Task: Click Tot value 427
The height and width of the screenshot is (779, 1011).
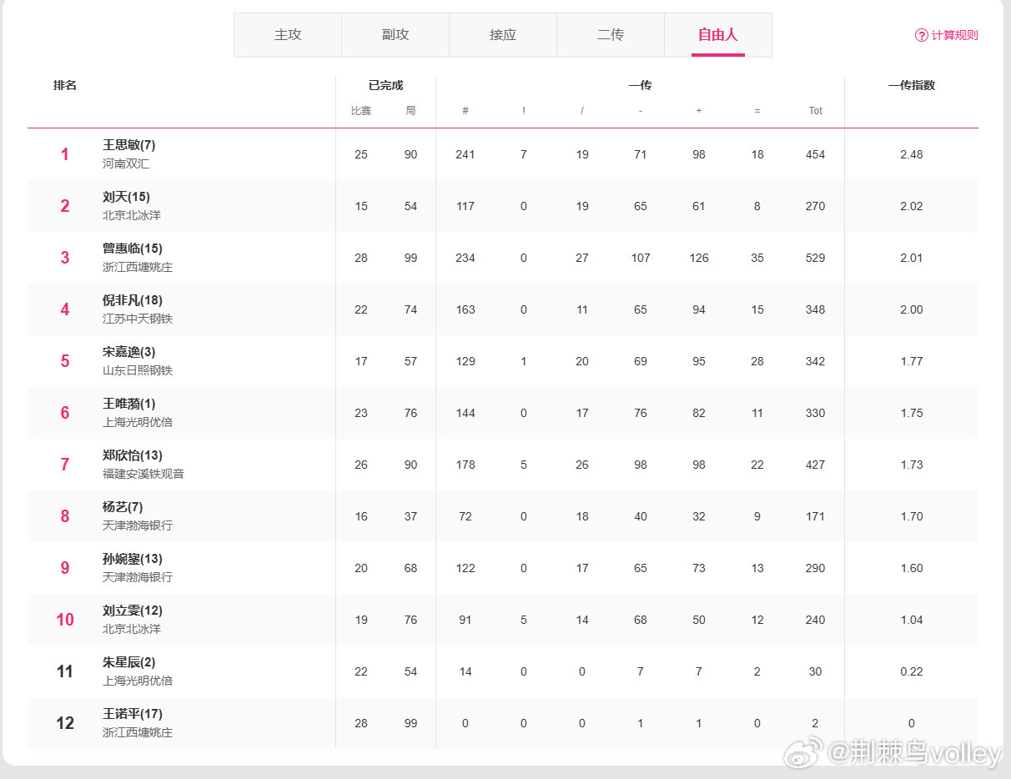Action: click(816, 465)
